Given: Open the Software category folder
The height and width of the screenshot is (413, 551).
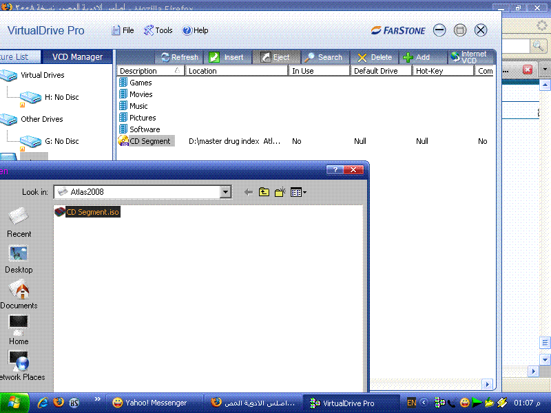Looking at the screenshot, I should tap(140, 129).
